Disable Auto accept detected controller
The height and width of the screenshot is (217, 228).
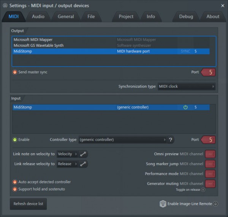tap(15, 182)
